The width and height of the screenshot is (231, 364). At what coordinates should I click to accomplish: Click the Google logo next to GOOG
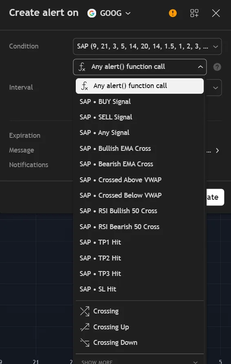pyautogui.click(x=92, y=13)
